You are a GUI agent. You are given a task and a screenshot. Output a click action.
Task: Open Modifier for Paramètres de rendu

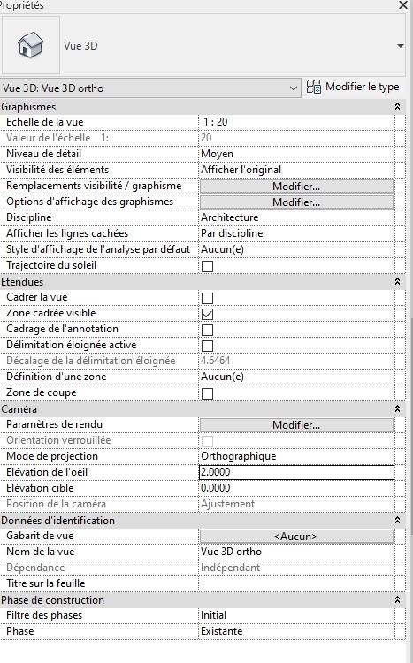[296, 425]
